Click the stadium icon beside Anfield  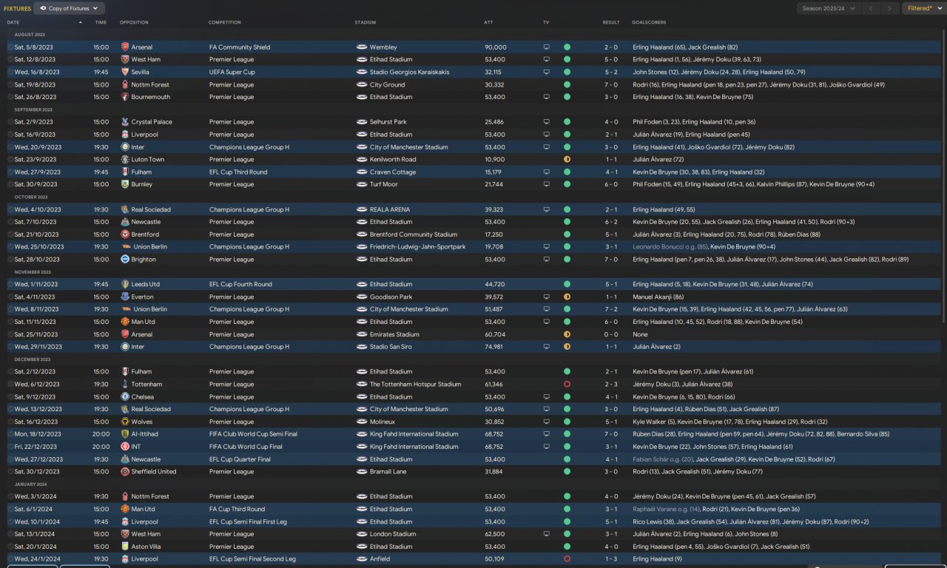pos(362,559)
